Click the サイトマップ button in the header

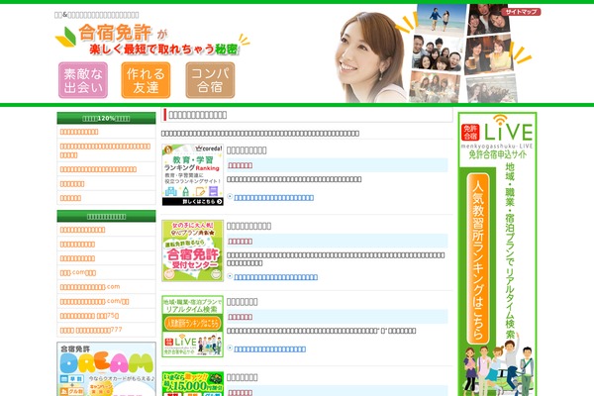(521, 12)
